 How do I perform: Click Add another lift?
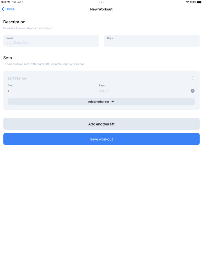(101, 124)
